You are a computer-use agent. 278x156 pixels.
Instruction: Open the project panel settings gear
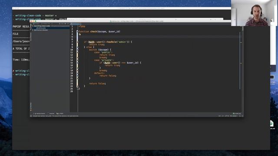point(66,23)
